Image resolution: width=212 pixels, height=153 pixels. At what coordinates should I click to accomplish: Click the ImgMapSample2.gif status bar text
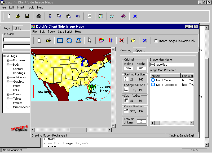(182, 135)
